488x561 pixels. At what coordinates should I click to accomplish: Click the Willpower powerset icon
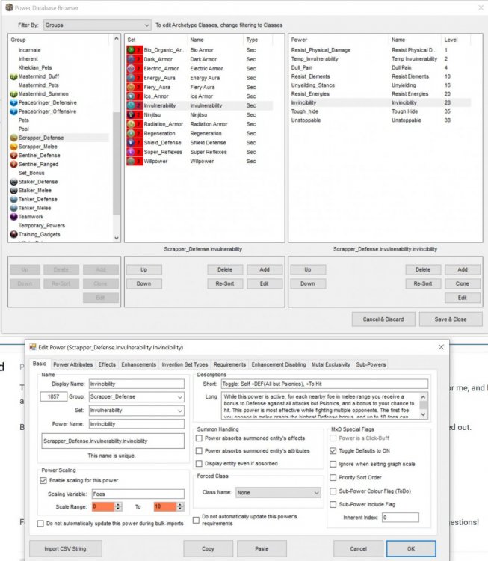[130, 161]
